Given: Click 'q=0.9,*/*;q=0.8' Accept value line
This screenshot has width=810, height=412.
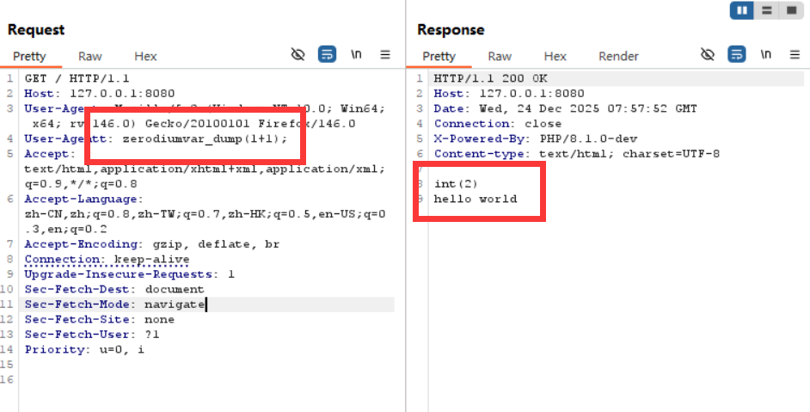Looking at the screenshot, I should click(81, 184).
